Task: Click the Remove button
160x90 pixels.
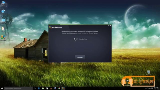Action: coord(80,57)
